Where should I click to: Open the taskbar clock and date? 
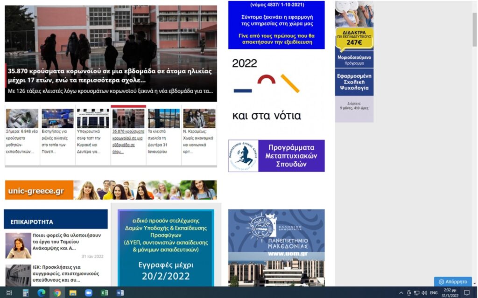click(x=450, y=293)
